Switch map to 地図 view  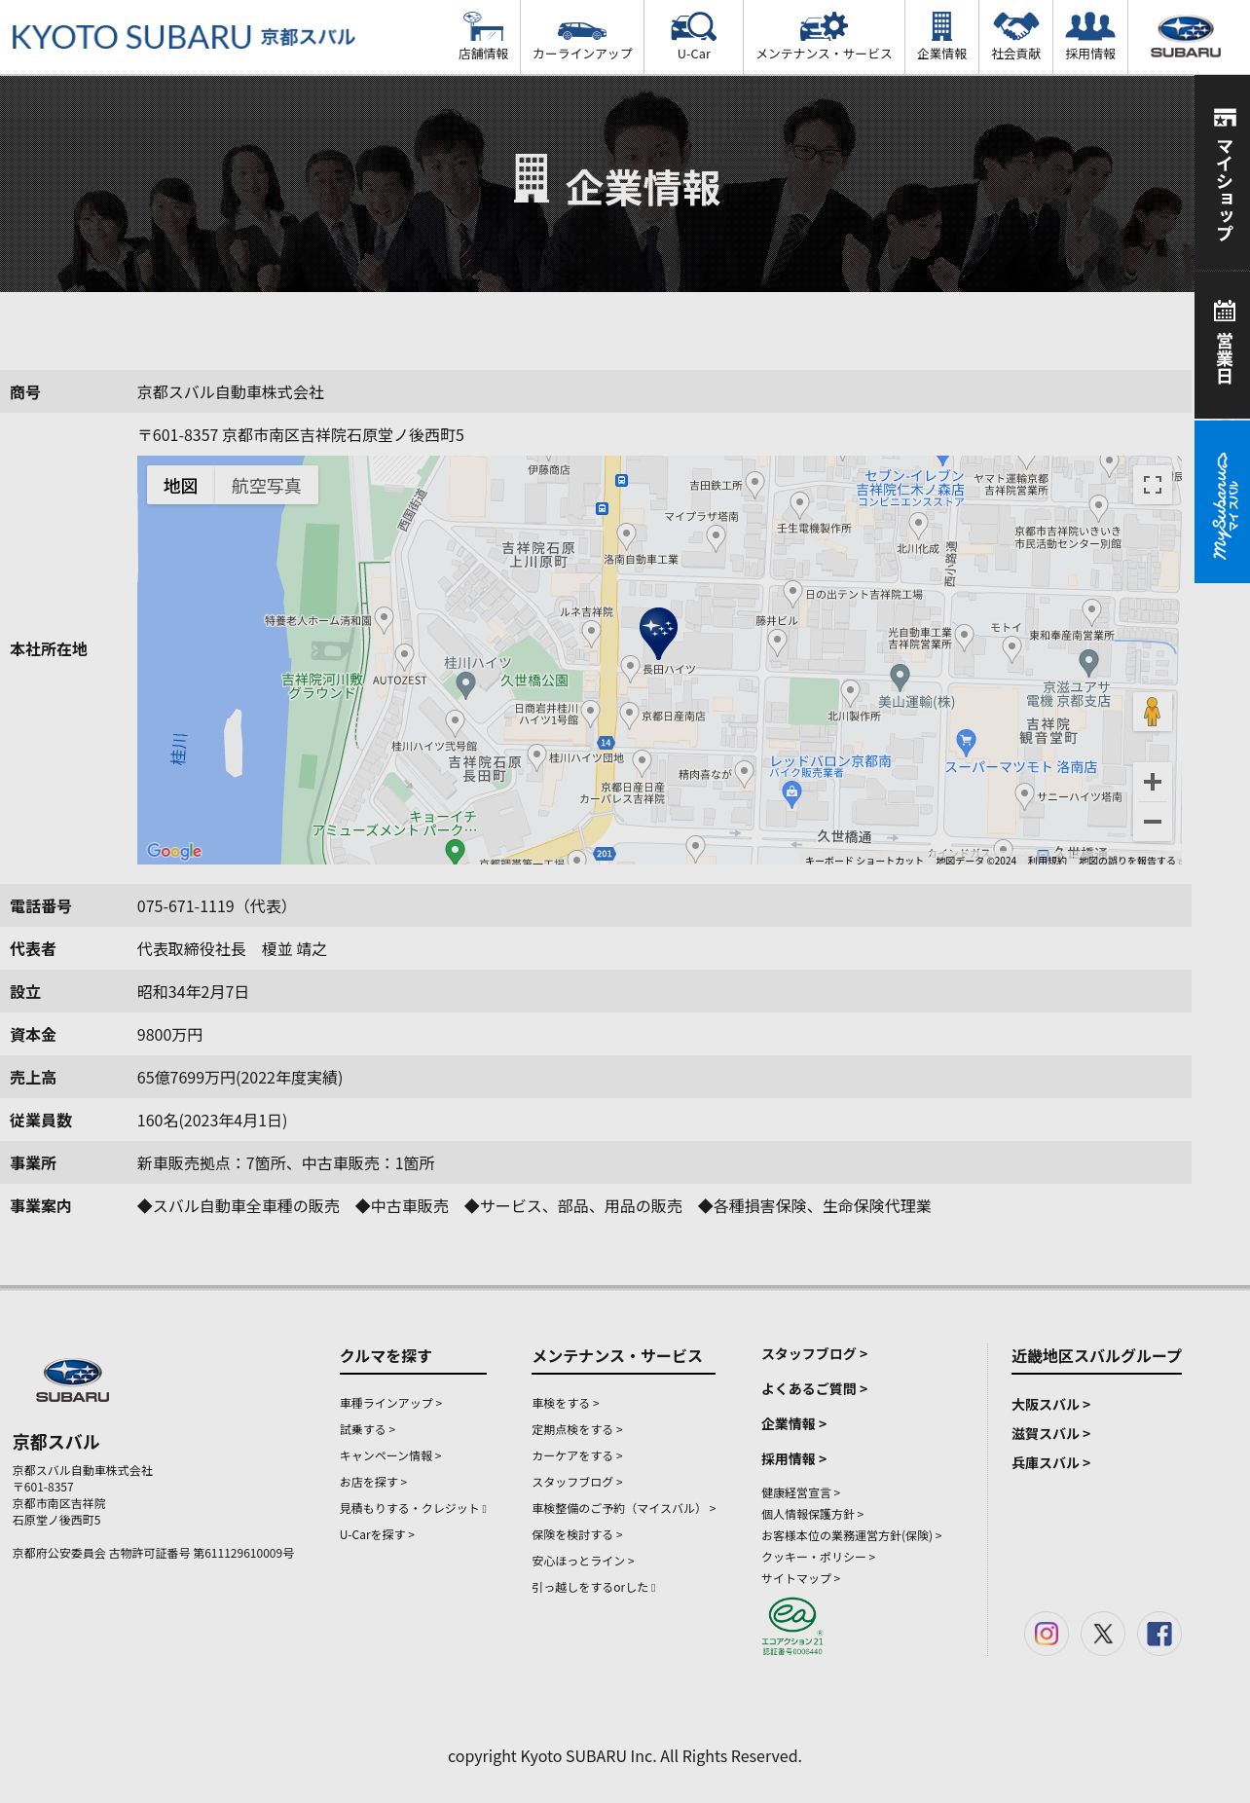click(x=180, y=485)
